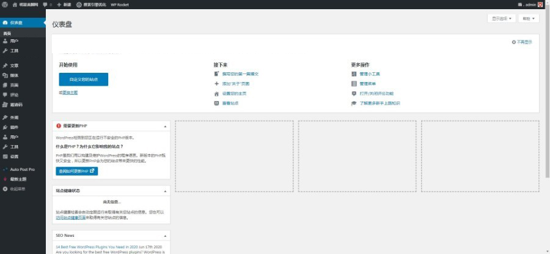Click the WordPress logo in admin bar
Screen dimensions: 550x254
tap(5, 4)
